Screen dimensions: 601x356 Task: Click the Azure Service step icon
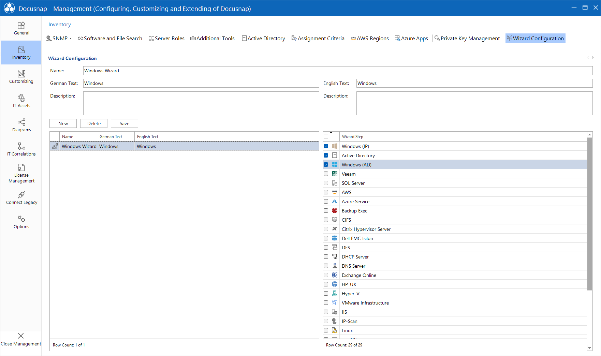(335, 202)
